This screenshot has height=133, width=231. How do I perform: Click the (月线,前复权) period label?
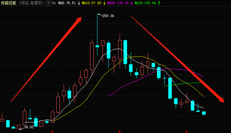31,3
